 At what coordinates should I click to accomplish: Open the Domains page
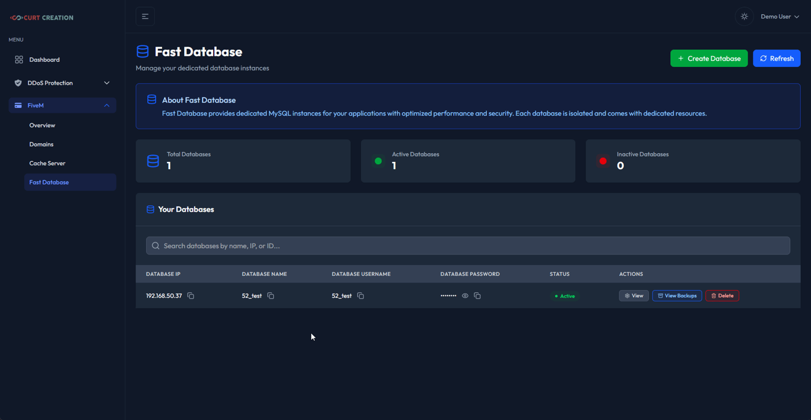[x=42, y=145]
